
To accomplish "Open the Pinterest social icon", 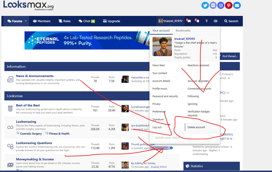I will point(229,6).
